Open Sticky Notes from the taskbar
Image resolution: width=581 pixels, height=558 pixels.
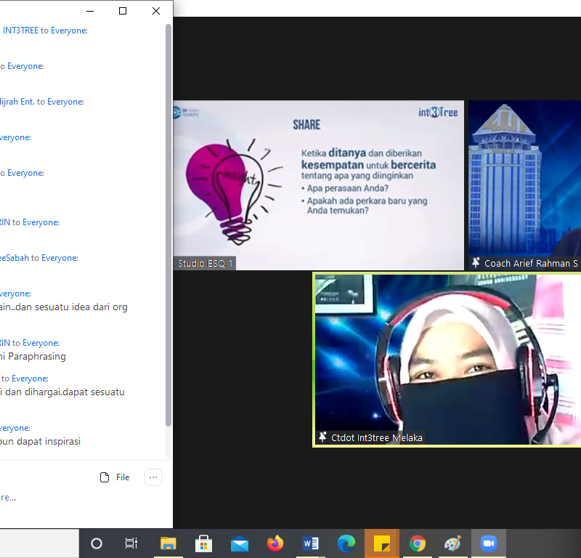coord(381,543)
